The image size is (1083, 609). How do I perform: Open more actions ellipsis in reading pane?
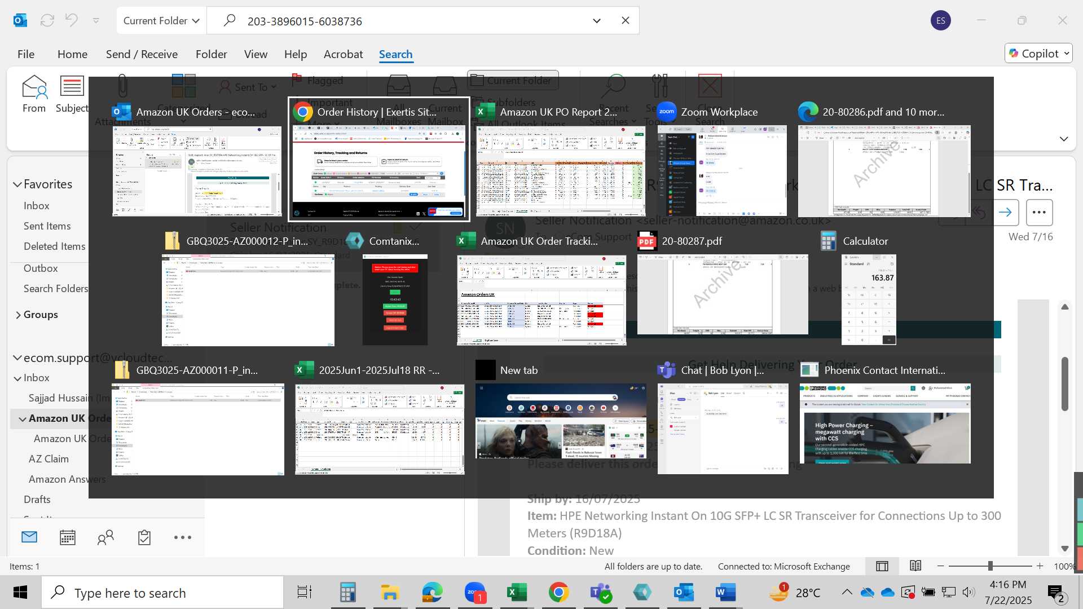coord(1039,213)
